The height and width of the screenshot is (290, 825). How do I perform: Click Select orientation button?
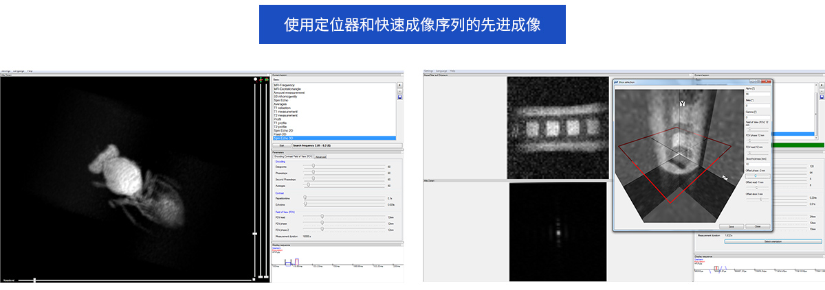click(x=762, y=241)
